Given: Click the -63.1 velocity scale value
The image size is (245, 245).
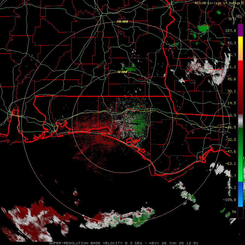Looking at the screenshot, I should pyautogui.click(x=231, y=164).
